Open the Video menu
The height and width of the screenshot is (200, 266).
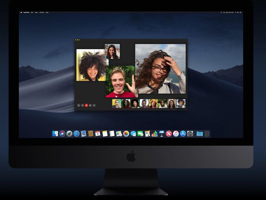click(36, 12)
